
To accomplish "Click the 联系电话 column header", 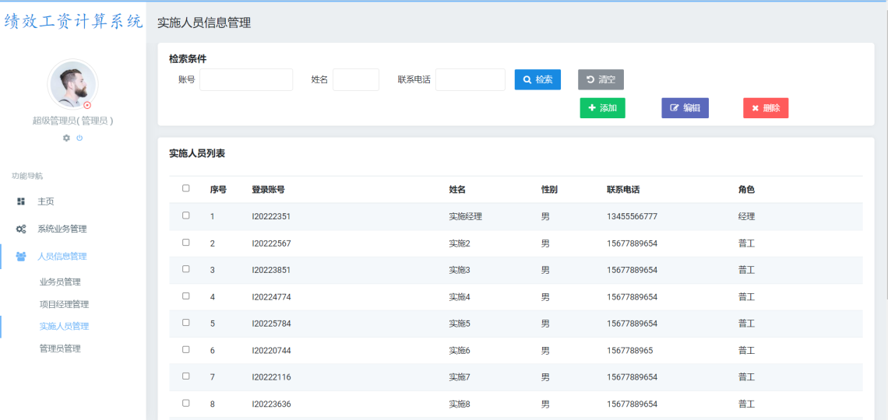I will 623,190.
